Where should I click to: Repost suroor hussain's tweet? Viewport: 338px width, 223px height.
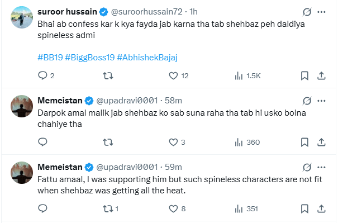[x=108, y=75]
